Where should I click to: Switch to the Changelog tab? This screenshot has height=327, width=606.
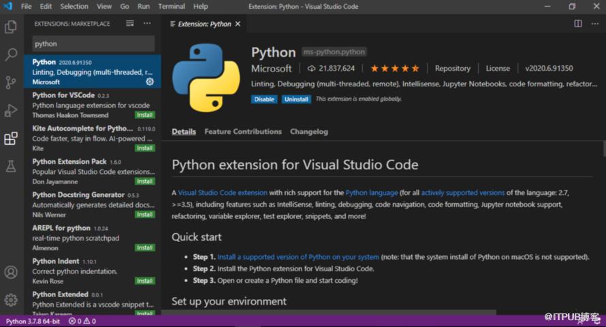coord(309,132)
